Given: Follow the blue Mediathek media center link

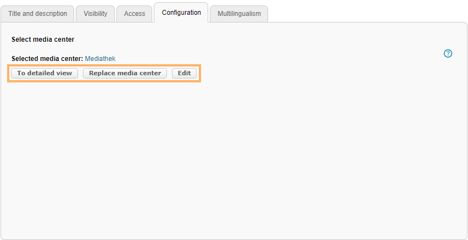Looking at the screenshot, I should tap(100, 58).
